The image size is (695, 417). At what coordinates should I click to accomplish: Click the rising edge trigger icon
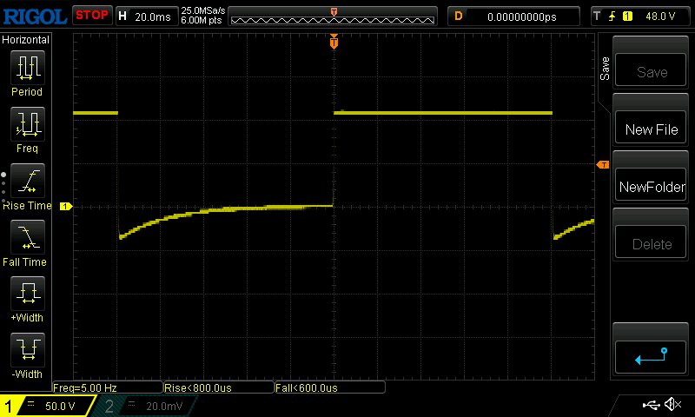click(612, 17)
